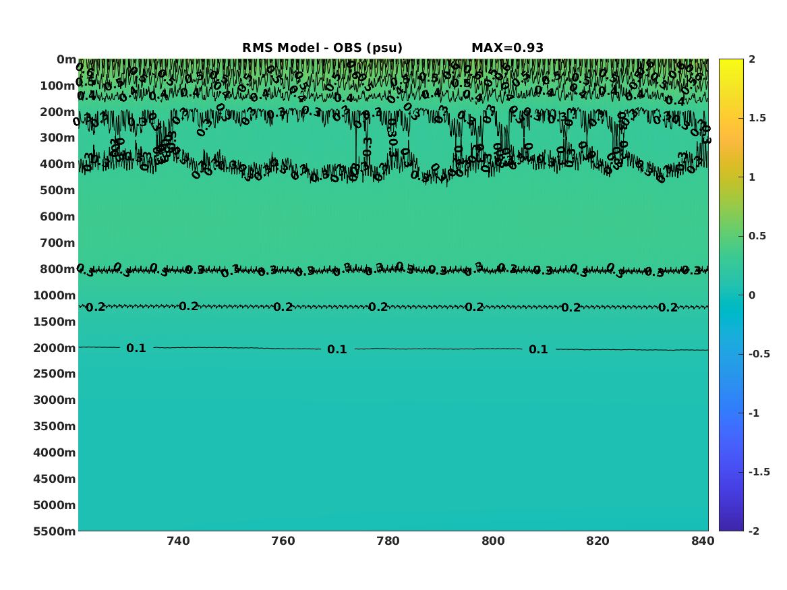Click the plot title 'RMS Model - OBS (psu)'

point(322,48)
